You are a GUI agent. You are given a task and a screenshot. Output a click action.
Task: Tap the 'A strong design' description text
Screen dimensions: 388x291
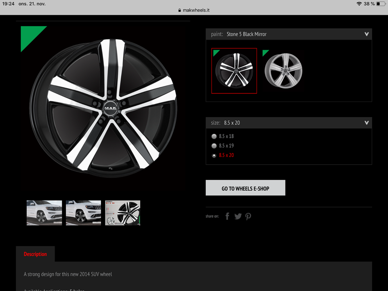(x=68, y=274)
